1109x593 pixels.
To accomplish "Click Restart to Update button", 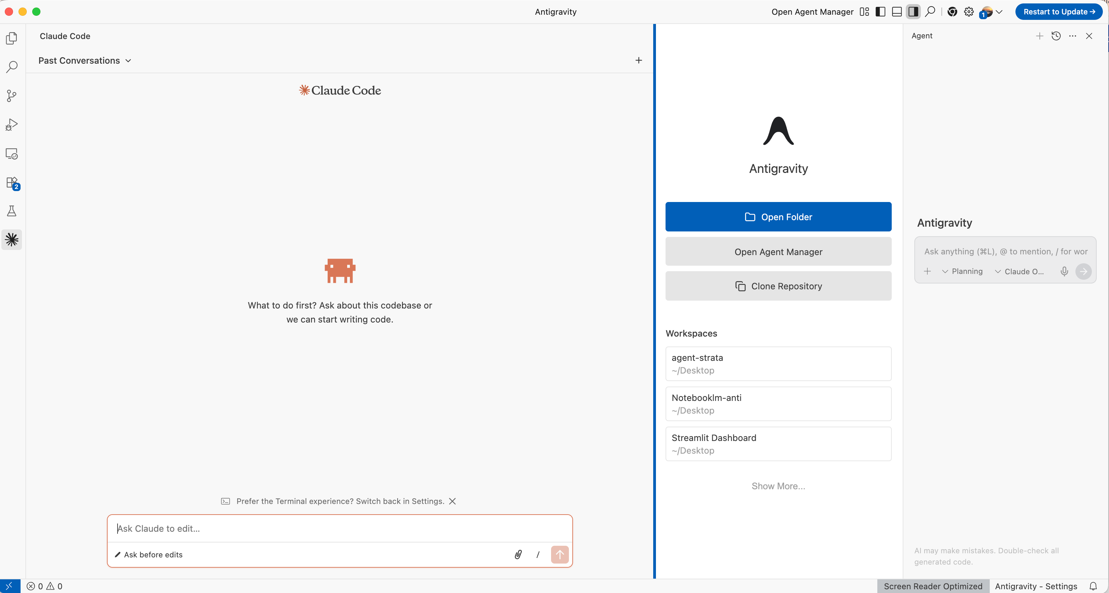I will pyautogui.click(x=1058, y=12).
